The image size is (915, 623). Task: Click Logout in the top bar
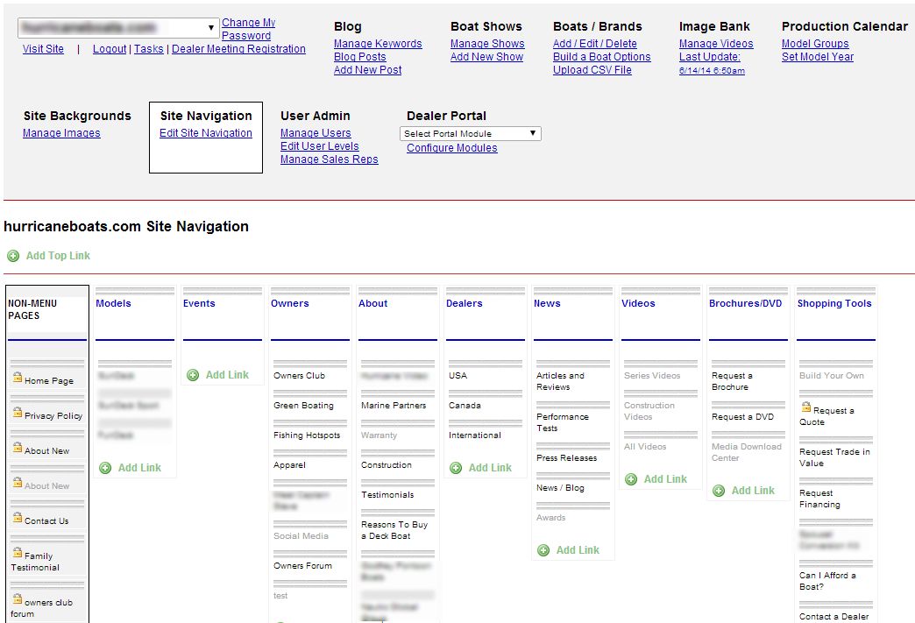click(110, 49)
